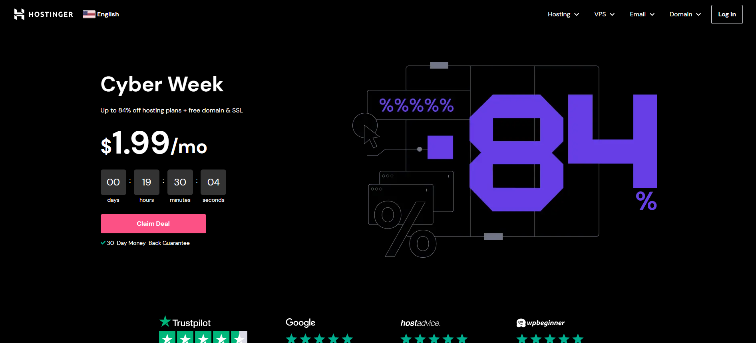
Task: Expand the Hosting dropdown chevron
Action: coord(577,14)
